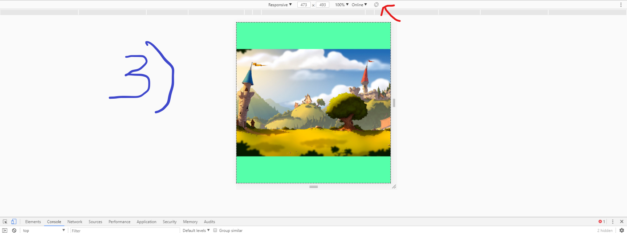The image size is (627, 233).
Task: Switch to the Console tab
Action: [54, 222]
